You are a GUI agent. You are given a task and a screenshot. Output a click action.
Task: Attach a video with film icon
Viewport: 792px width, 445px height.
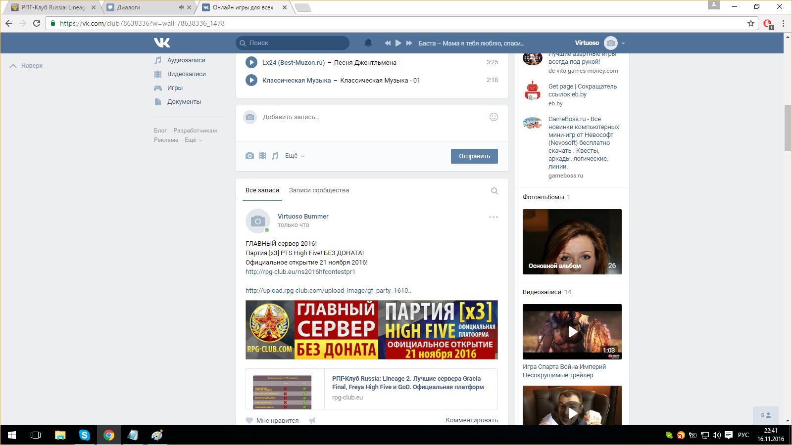pos(262,156)
